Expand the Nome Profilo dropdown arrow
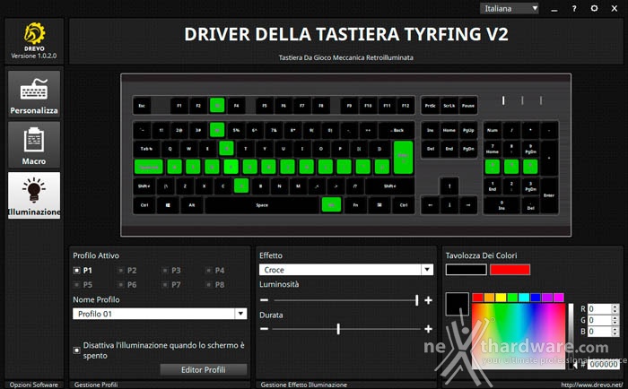This screenshot has width=628, height=389. tap(240, 314)
